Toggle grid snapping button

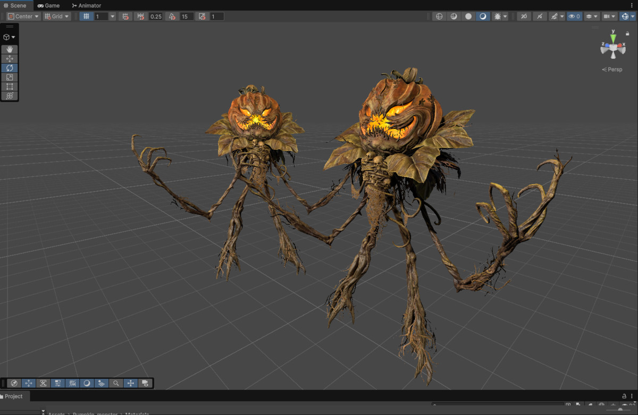87,16
